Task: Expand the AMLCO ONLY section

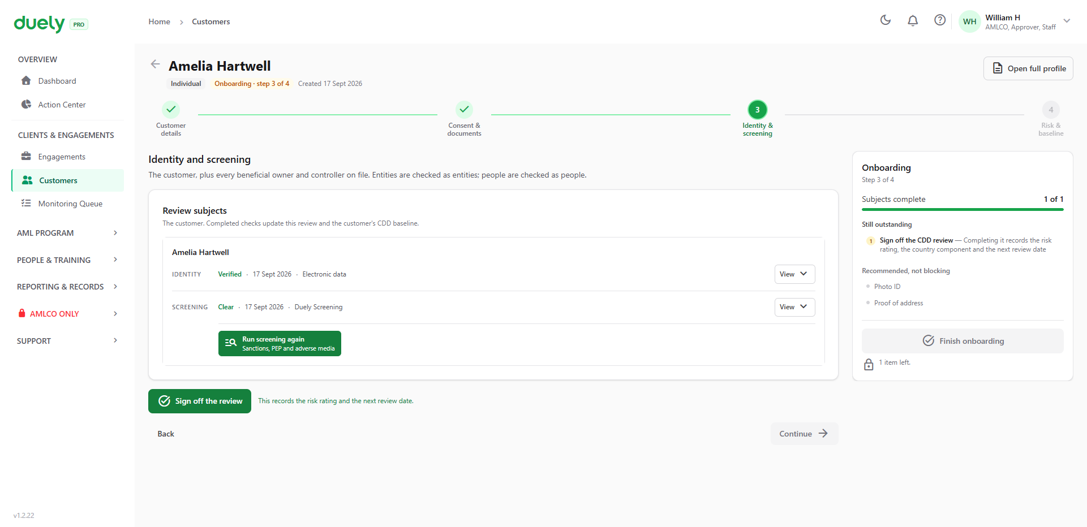Action: [x=67, y=314]
